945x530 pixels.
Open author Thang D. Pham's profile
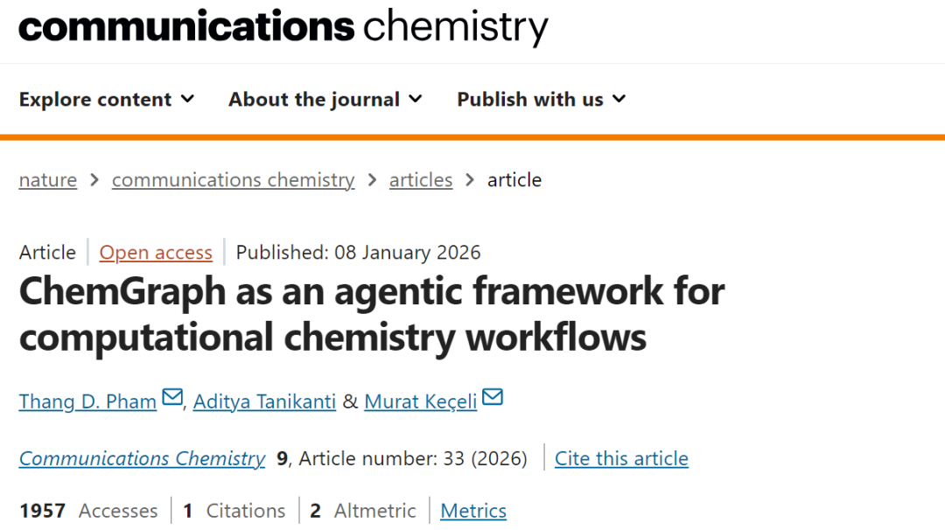coord(87,401)
